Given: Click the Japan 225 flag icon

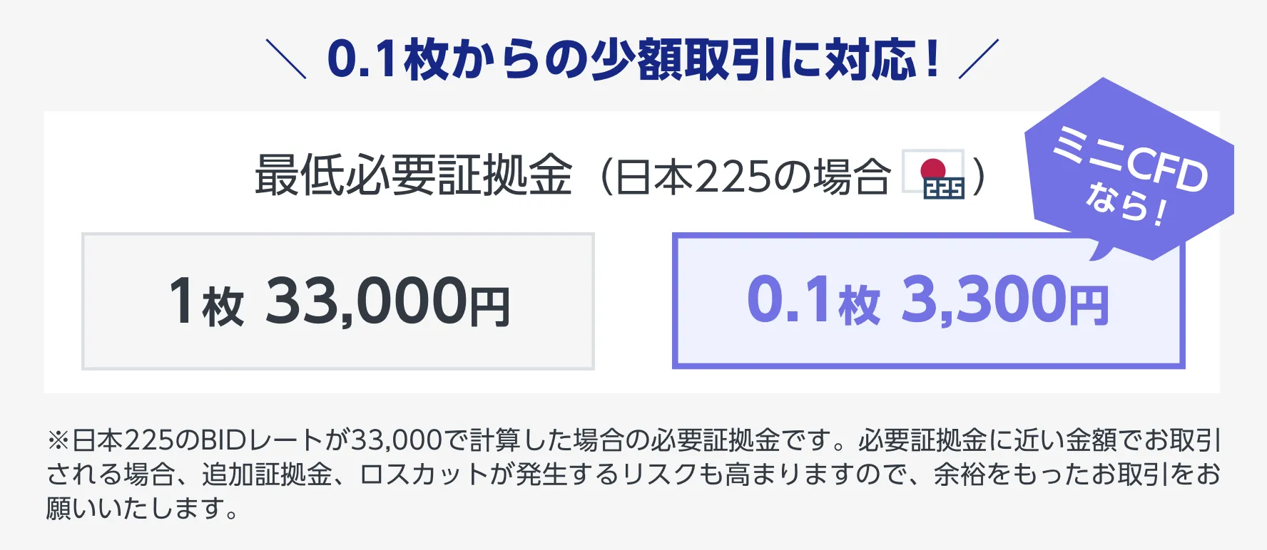Looking at the screenshot, I should 933,173.
